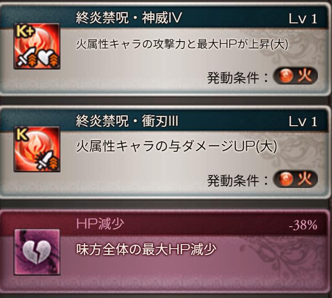This screenshot has height=298, width=332.
Task: Click the 与ダメージUP(大) description text
Action: point(222,146)
